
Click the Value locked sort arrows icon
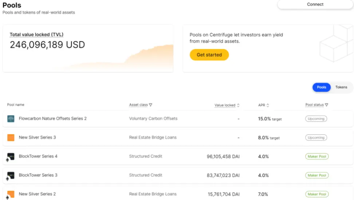(x=238, y=105)
